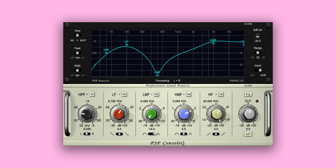Switch the Peak off/mrk/crv mode selector
Image resolution: width=336 pixels, height=168 pixels.
coord(77,53)
